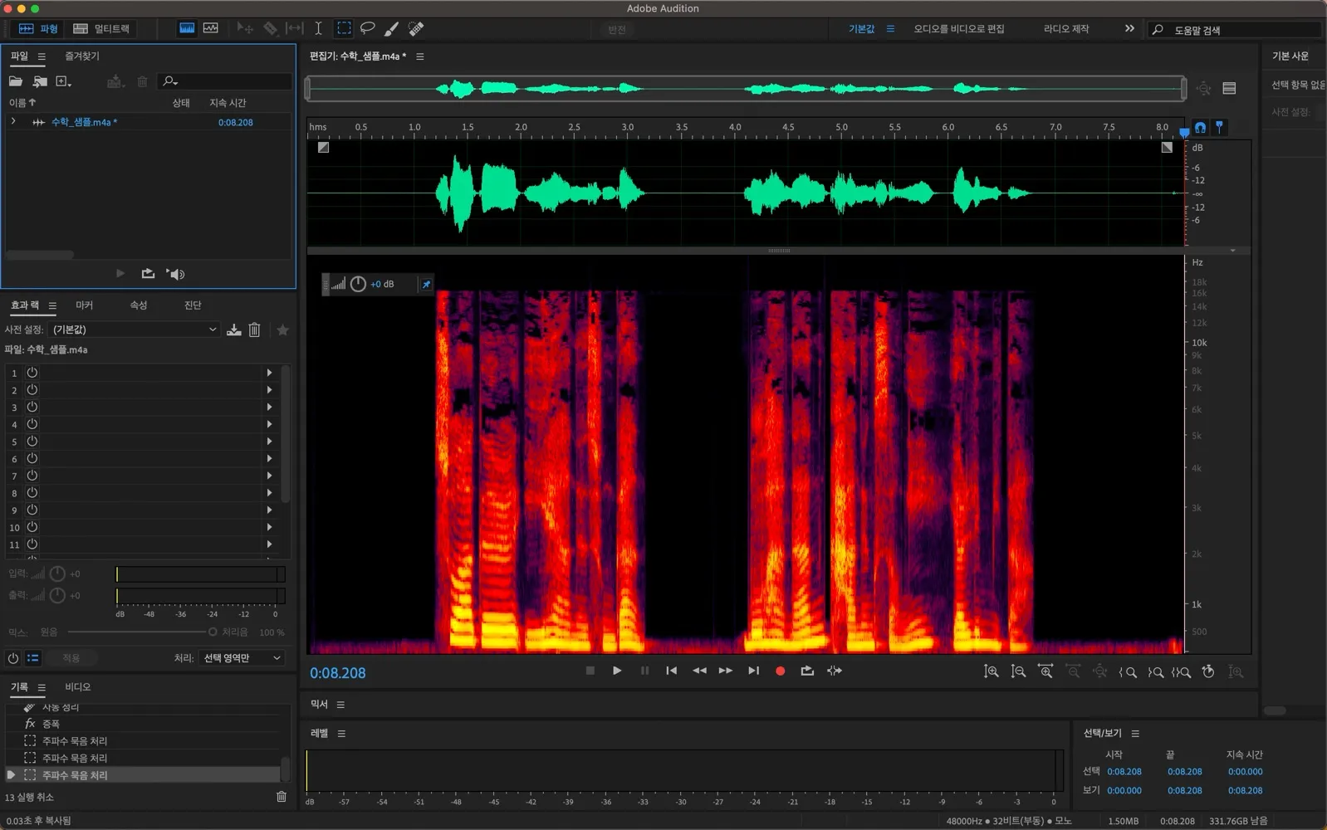Select the paintbrush selection tool
Screen dimensions: 1327x830
pyautogui.click(x=391, y=28)
